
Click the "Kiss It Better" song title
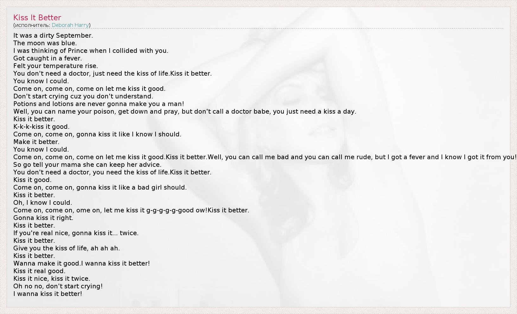37,18
